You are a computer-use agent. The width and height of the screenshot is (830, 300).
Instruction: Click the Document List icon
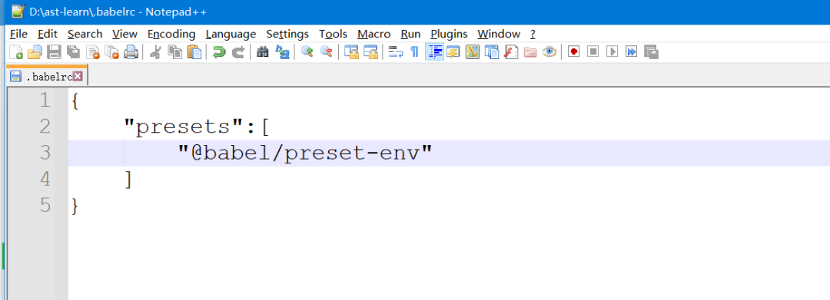pos(492,51)
